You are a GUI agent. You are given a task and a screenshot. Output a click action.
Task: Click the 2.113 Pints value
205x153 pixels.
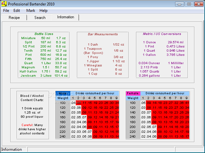click(x=149, y=67)
